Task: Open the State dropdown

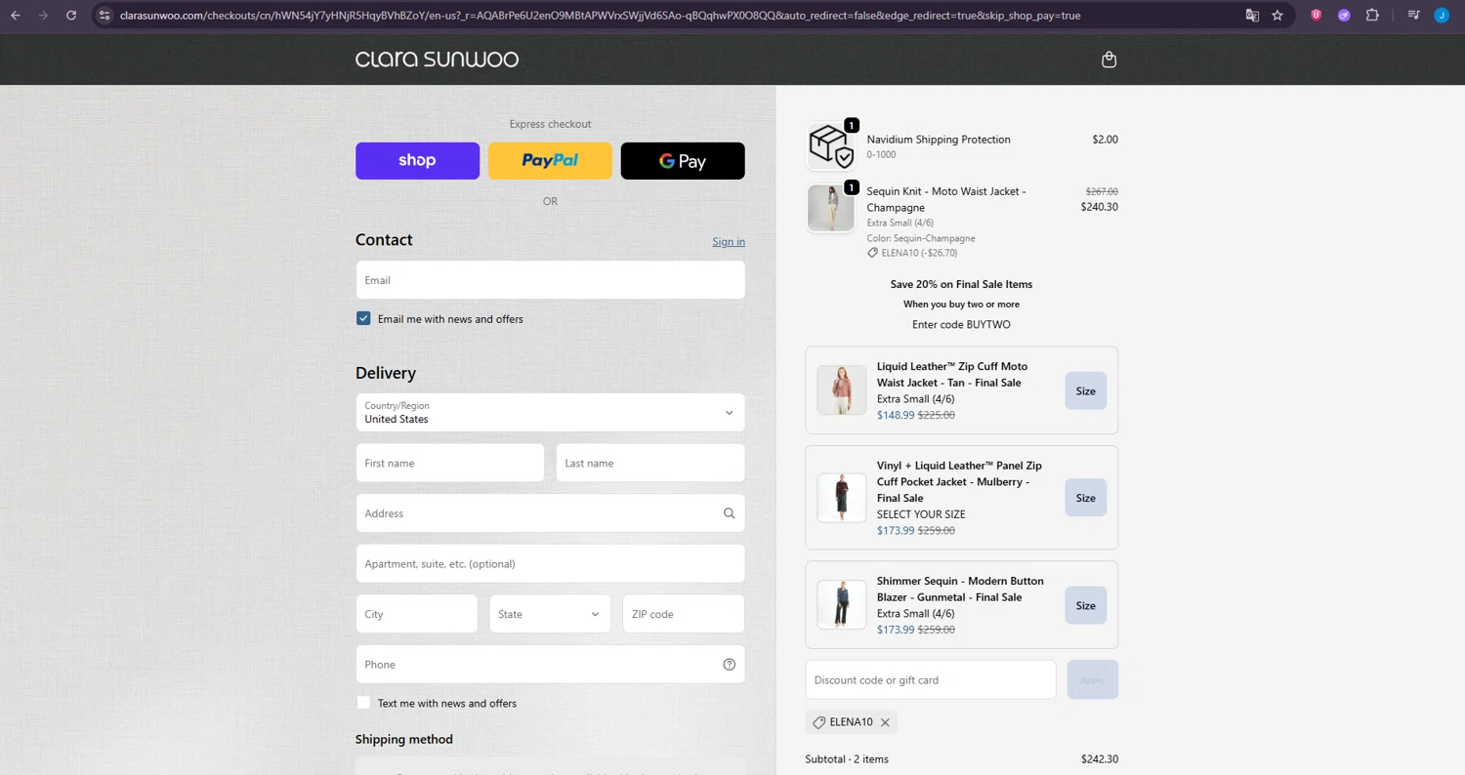Action: (x=550, y=614)
